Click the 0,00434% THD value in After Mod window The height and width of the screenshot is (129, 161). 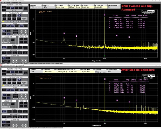click(x=73, y=71)
